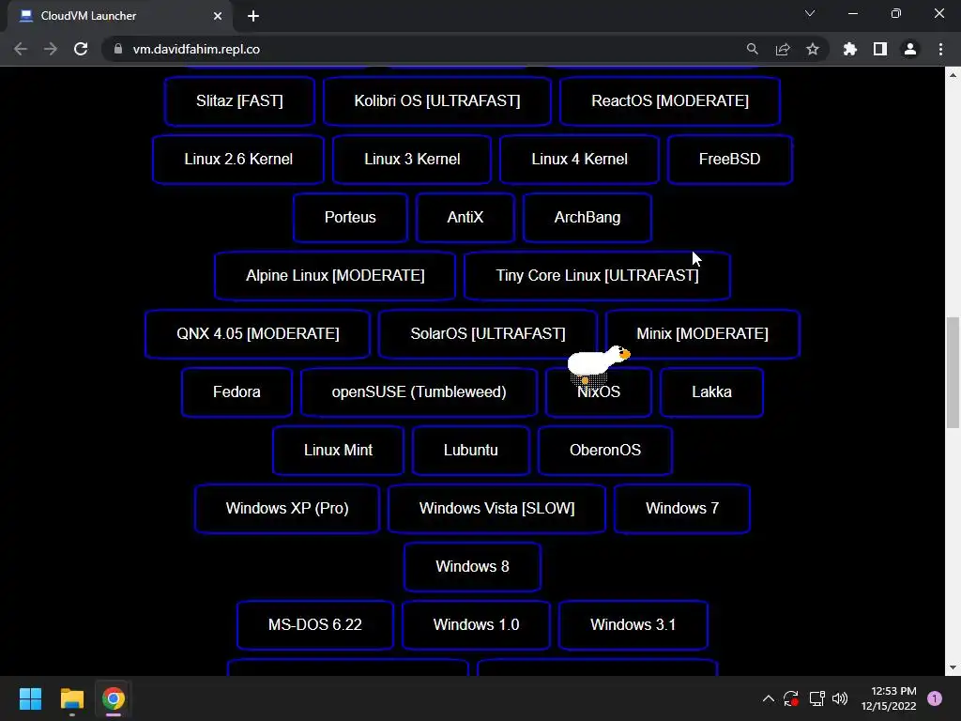Start Linux 3 Kernel
The image size is (961, 721).
click(412, 160)
